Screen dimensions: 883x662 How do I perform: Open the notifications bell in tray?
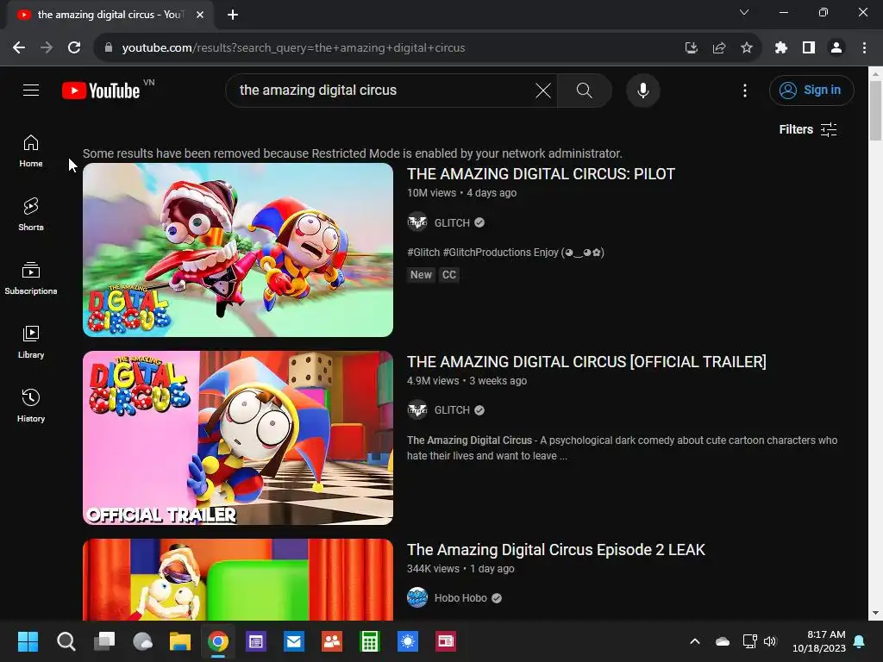coord(860,641)
